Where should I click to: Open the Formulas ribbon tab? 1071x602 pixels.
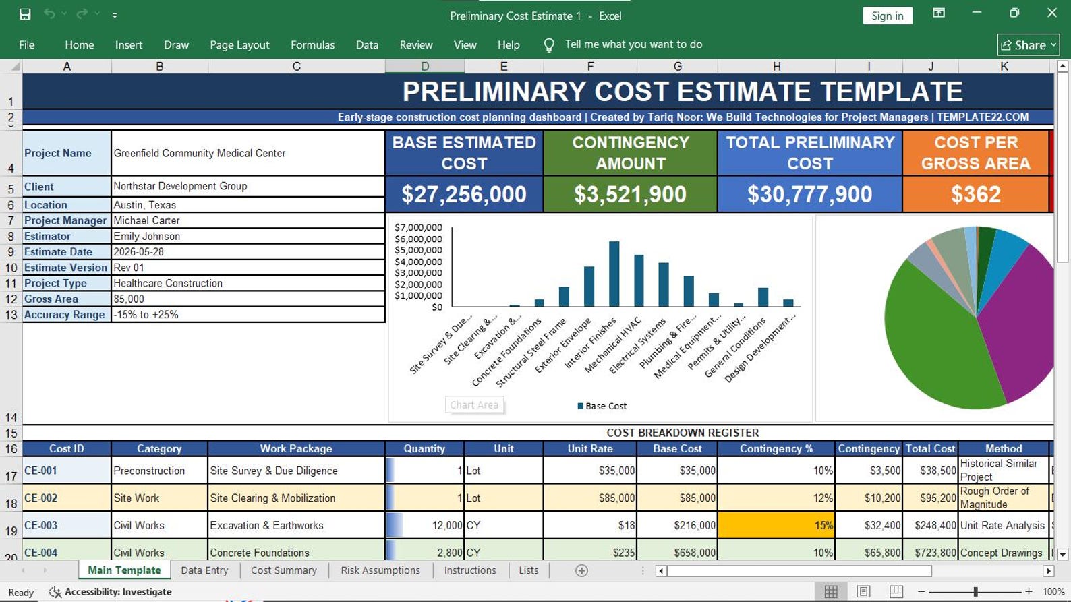[312, 44]
